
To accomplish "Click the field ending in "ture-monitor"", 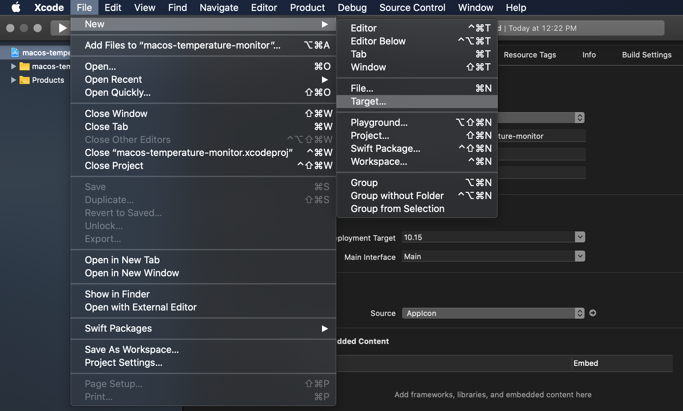I will [x=541, y=136].
